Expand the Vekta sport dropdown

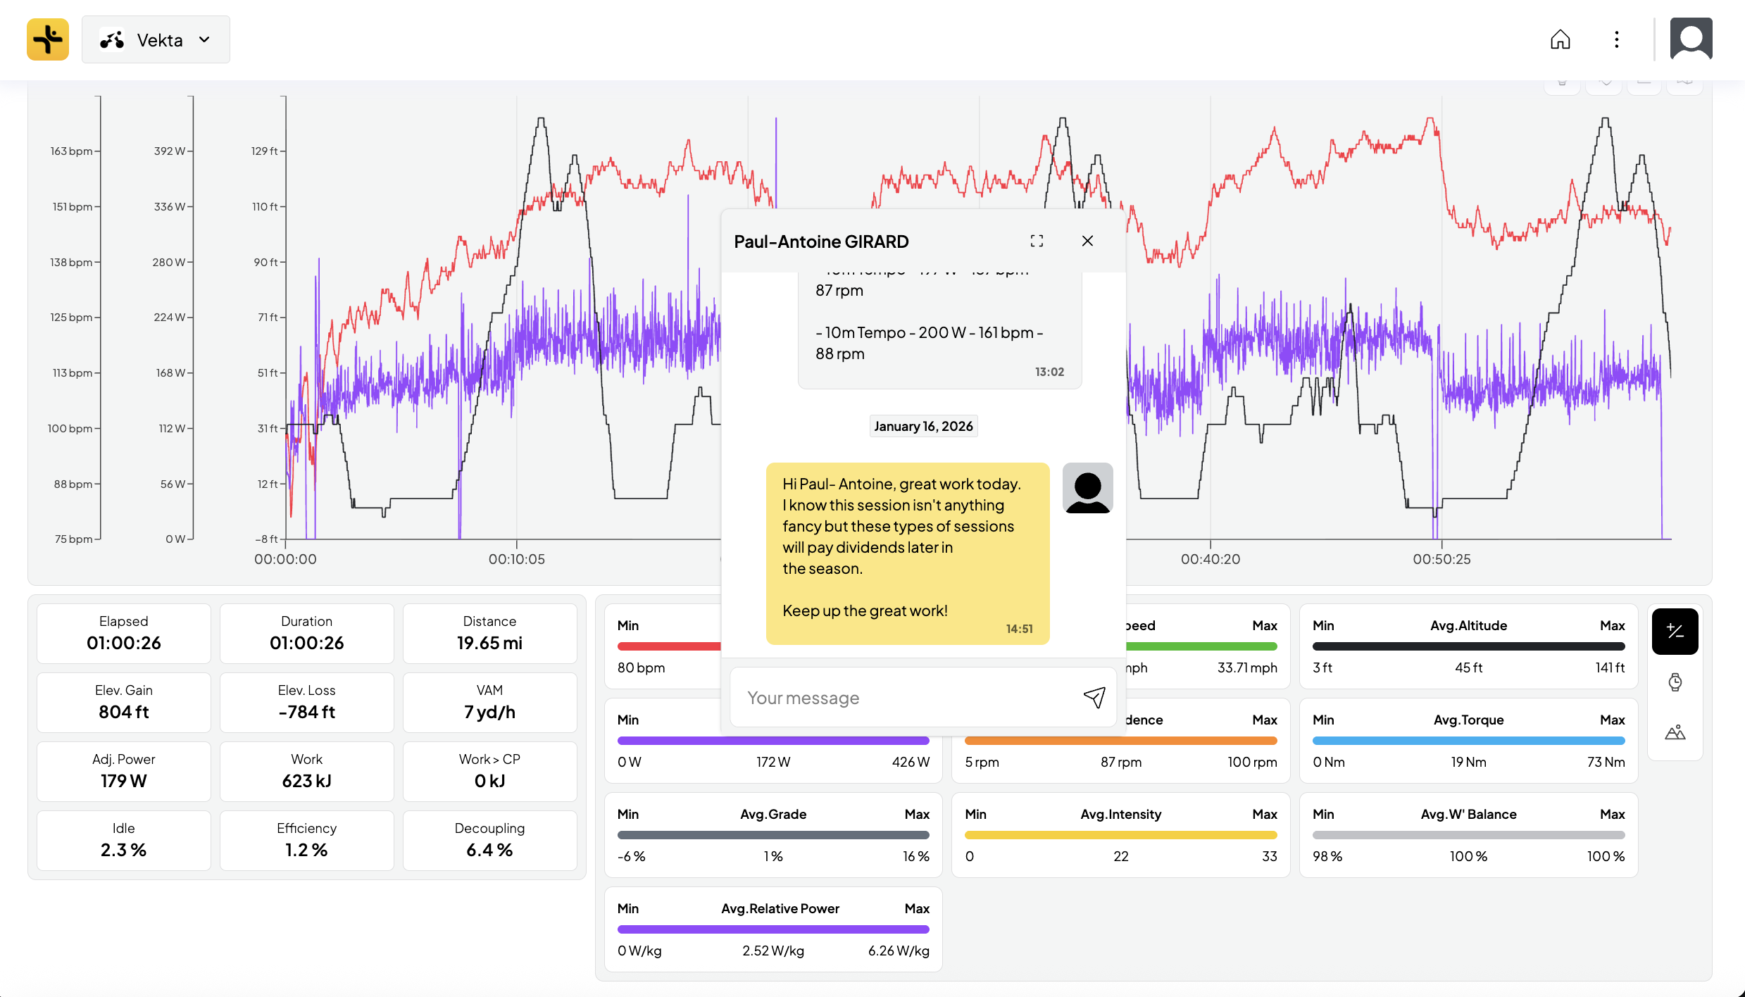coord(156,40)
